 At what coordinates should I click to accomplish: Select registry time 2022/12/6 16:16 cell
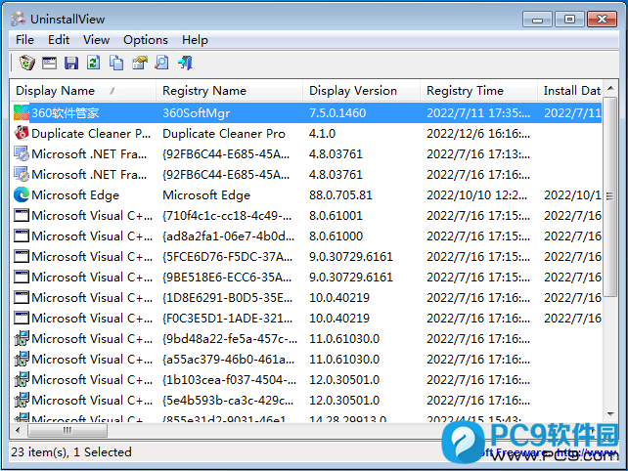pos(478,134)
